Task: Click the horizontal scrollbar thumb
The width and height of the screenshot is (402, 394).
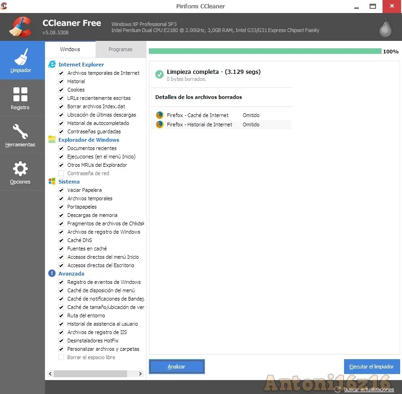Action: (90, 374)
